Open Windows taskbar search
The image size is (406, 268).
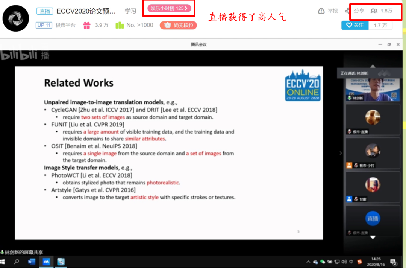click(x=17, y=262)
